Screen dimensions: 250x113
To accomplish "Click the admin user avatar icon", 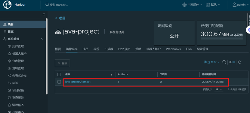I will coord(234,4).
